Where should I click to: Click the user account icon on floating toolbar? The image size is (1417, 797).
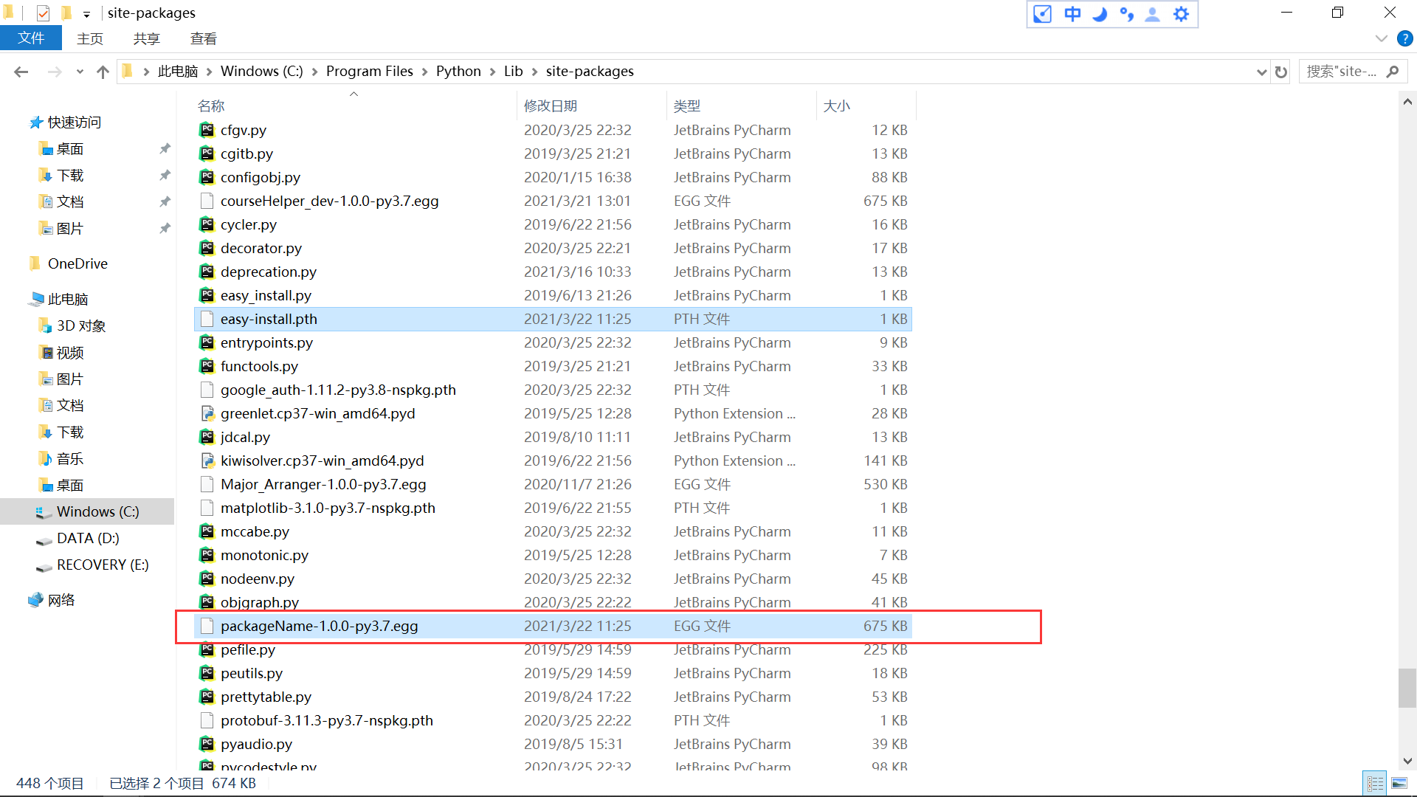[1152, 13]
